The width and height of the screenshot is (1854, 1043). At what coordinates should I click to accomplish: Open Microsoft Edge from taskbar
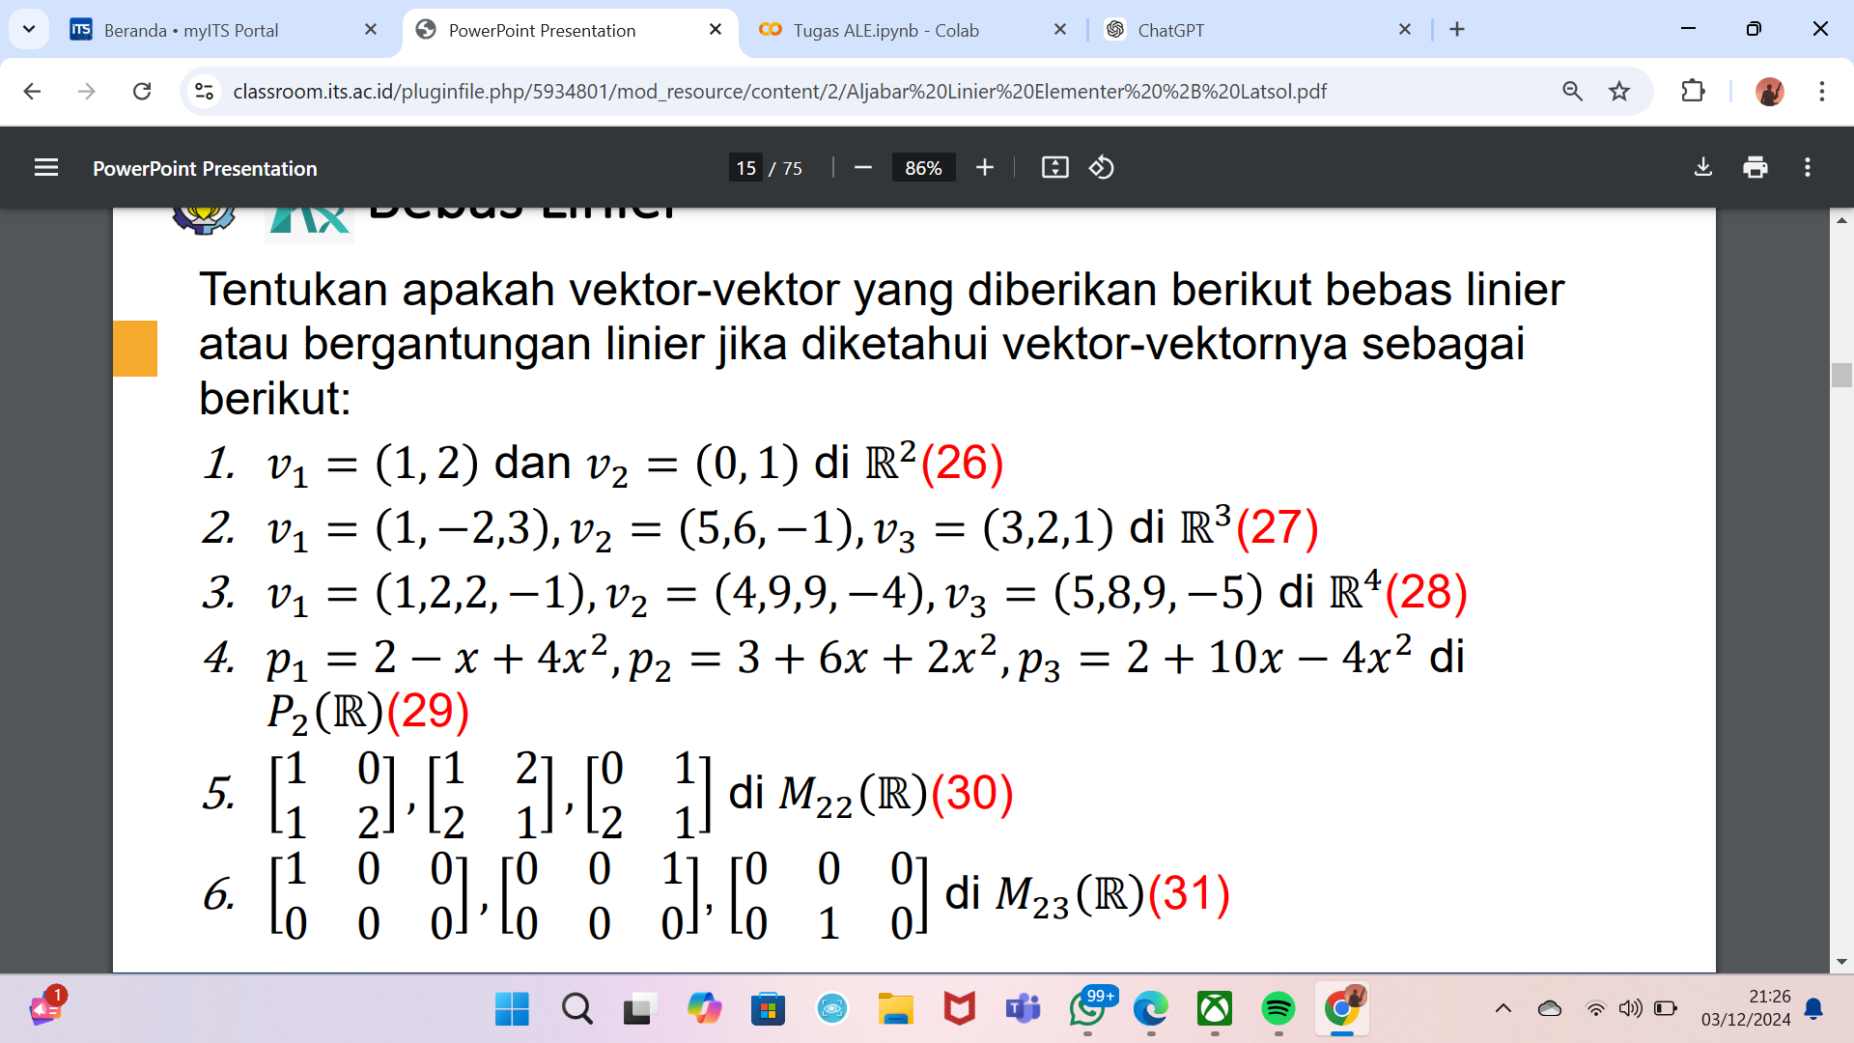[x=1150, y=1009]
